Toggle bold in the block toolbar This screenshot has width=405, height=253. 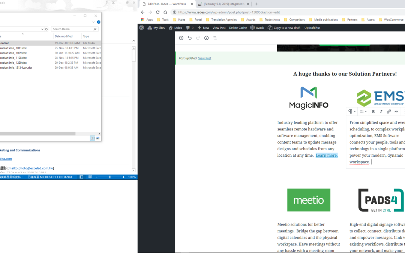pos(373,112)
